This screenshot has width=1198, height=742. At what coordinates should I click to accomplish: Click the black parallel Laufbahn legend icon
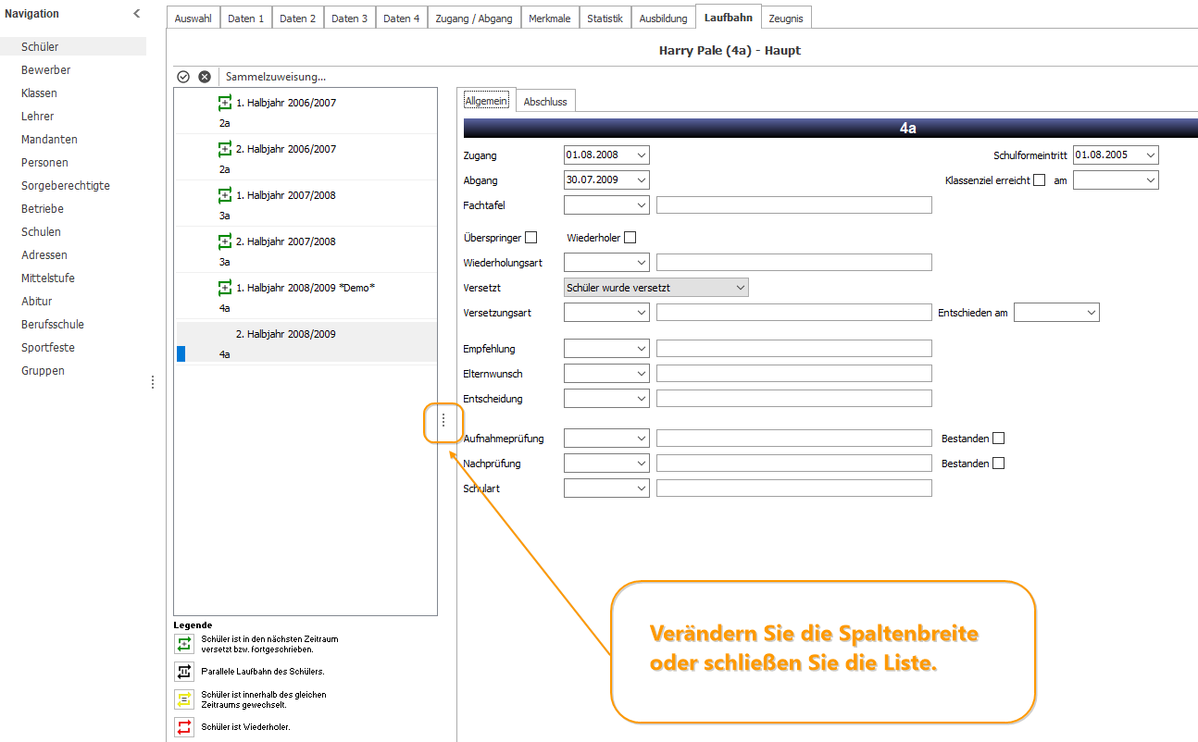[183, 671]
